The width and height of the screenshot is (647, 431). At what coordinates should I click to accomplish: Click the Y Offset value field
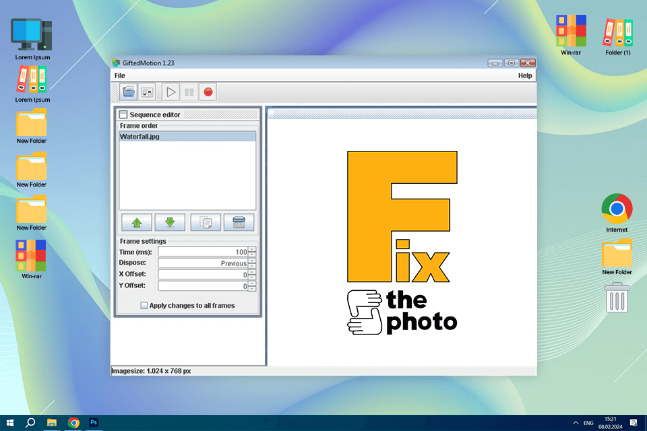point(203,286)
